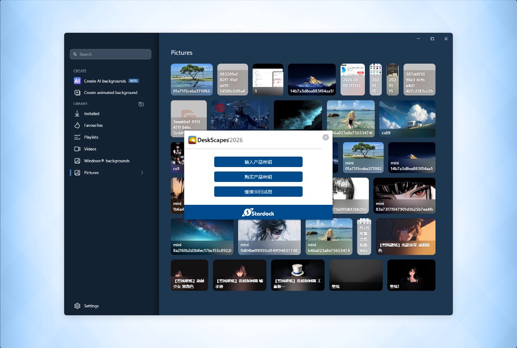
Task: Open Create animated background
Action: (110, 92)
